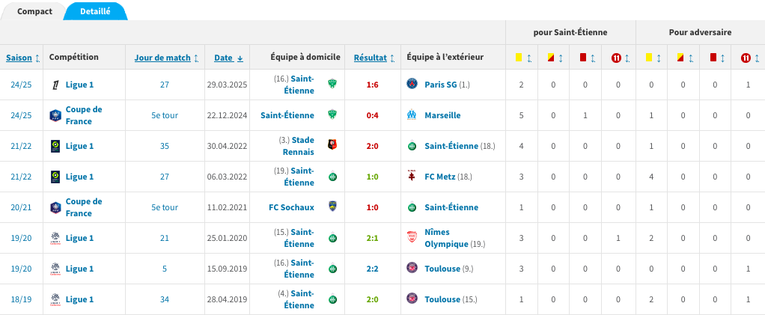
Task: Click the Marseille club crest icon
Action: tap(411, 115)
